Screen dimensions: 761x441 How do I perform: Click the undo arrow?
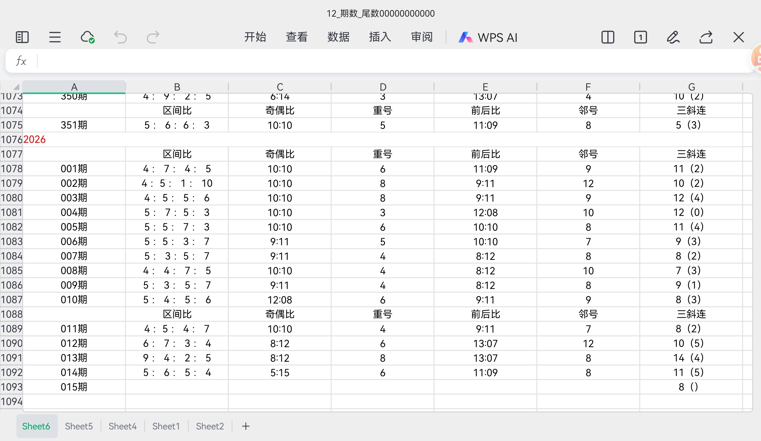pos(120,37)
